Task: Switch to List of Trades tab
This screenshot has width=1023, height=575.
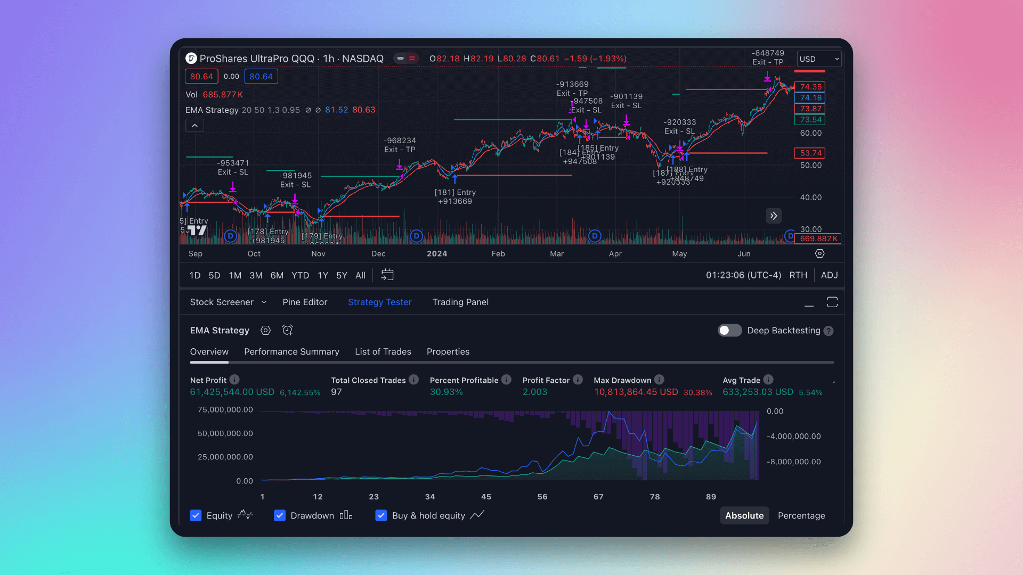Action: 383,351
